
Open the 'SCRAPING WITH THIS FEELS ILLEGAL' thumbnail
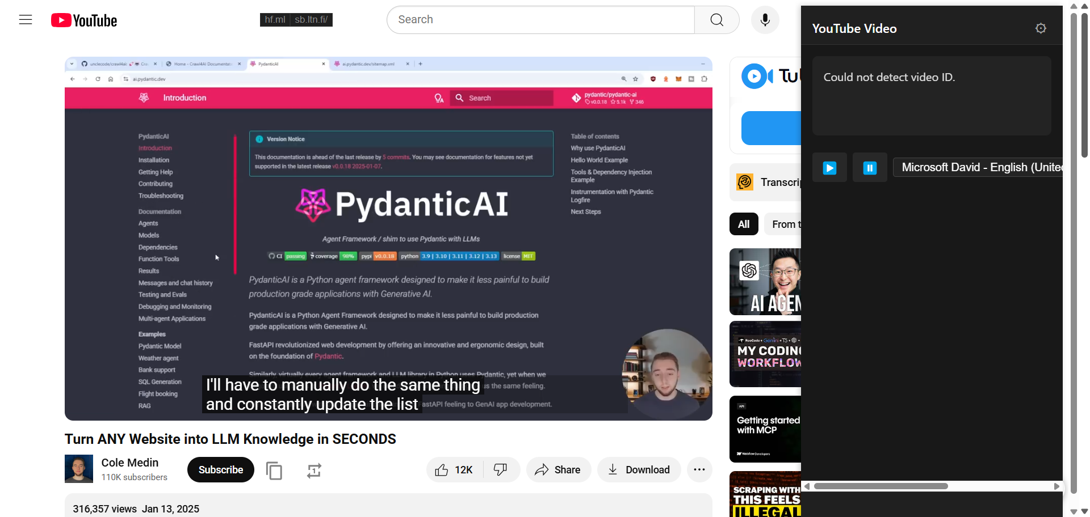point(765,494)
